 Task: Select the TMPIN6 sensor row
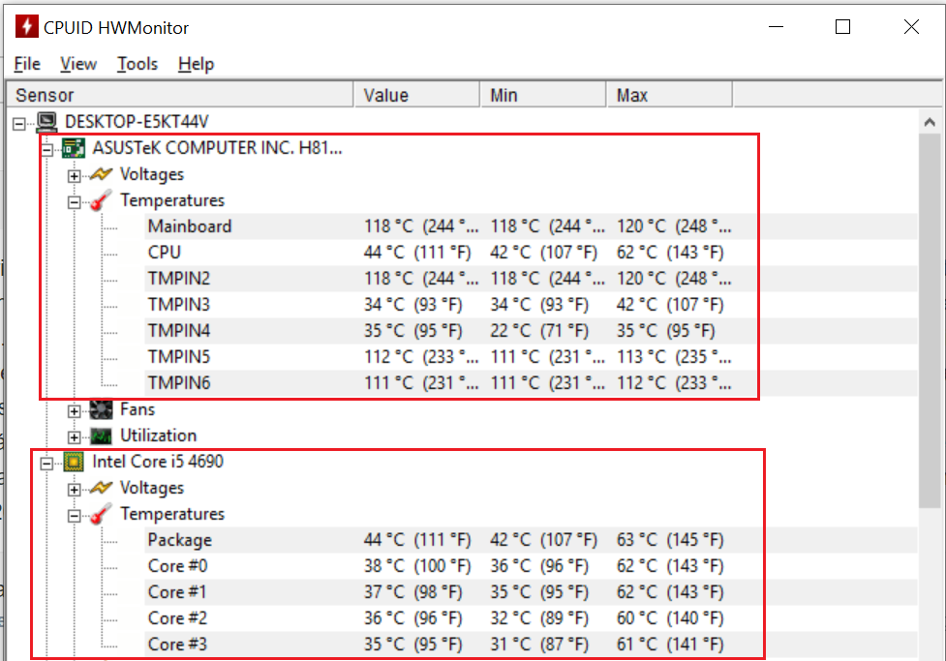click(531, 383)
